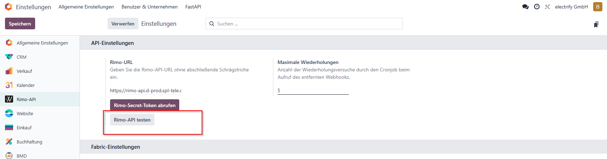Click the Allgemeine Einstellungen sidebar icon
The image size is (607, 159).
(x=9, y=43)
